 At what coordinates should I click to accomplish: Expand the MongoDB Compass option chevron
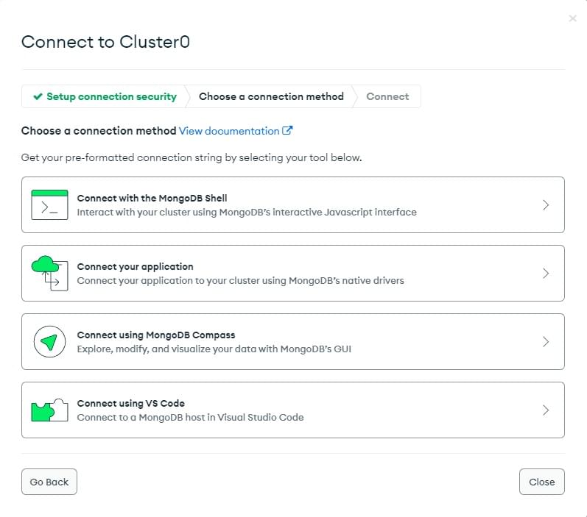[546, 342]
